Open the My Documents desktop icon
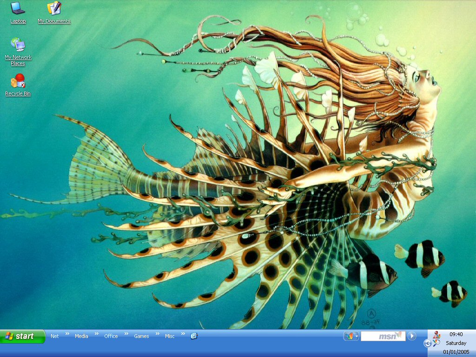The width and height of the screenshot is (476, 357). tap(54, 12)
